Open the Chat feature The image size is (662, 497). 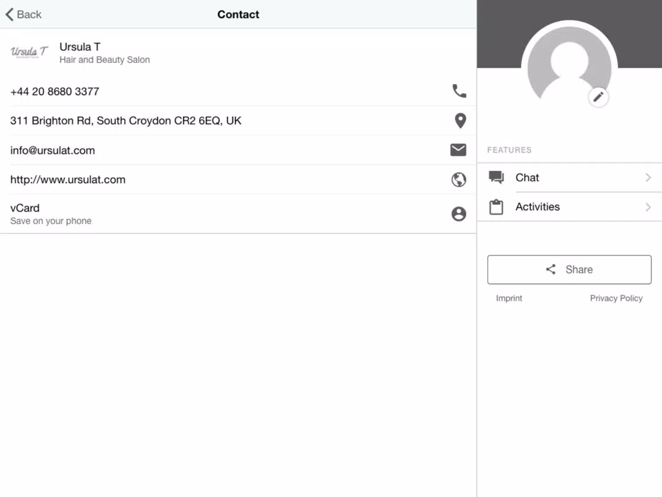[569, 177]
